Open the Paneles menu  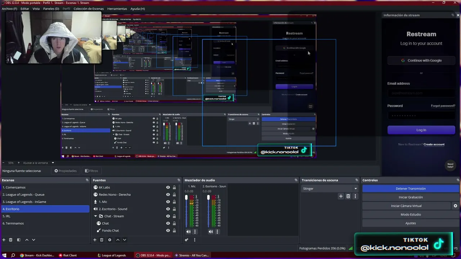tap(51, 9)
